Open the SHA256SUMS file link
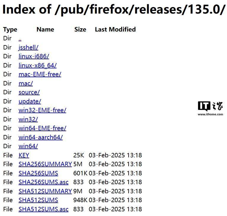Screen dimensions: 227x216 click(38, 173)
